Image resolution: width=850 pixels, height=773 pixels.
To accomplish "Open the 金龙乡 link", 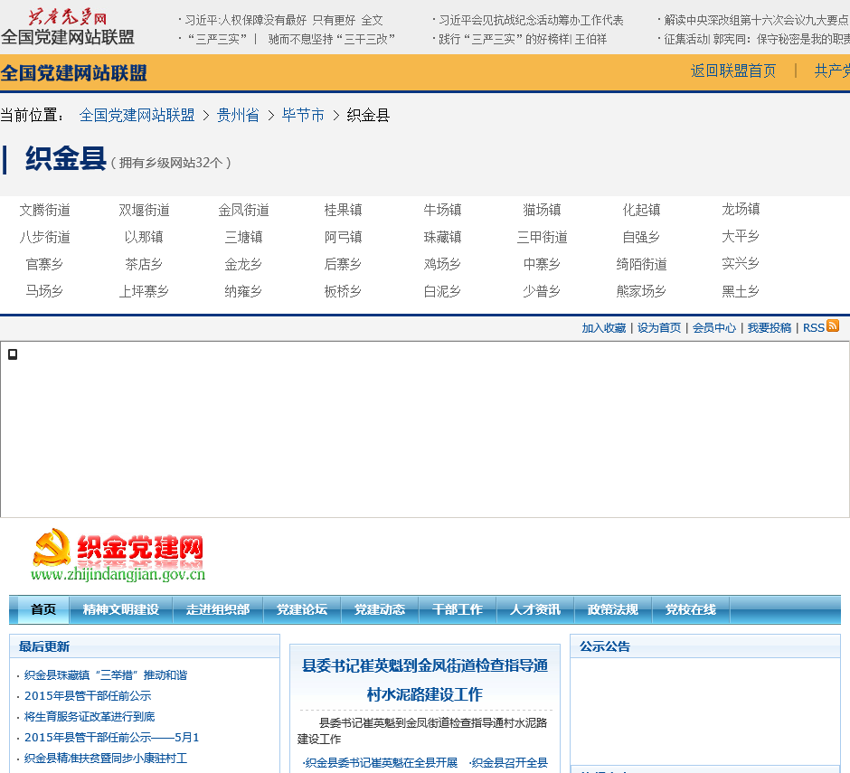I will (x=244, y=264).
